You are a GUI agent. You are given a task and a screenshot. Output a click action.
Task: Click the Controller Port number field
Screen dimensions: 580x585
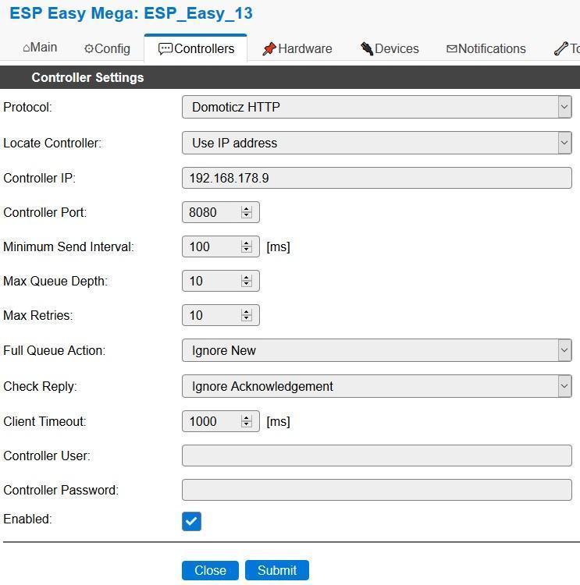tap(221, 212)
